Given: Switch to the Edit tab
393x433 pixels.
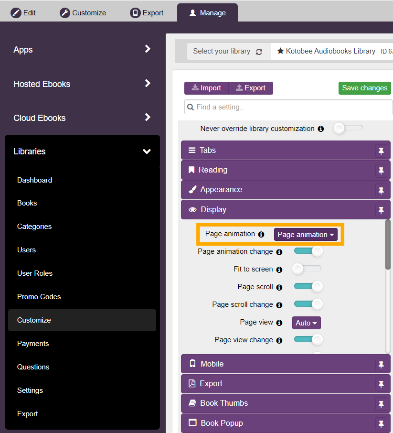Looking at the screenshot, I should 23,13.
